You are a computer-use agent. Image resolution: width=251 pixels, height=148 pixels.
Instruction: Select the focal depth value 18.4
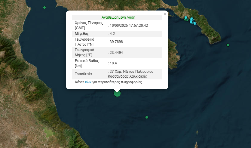113,63
